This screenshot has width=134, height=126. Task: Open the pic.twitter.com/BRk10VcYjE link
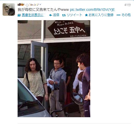pos(92,10)
